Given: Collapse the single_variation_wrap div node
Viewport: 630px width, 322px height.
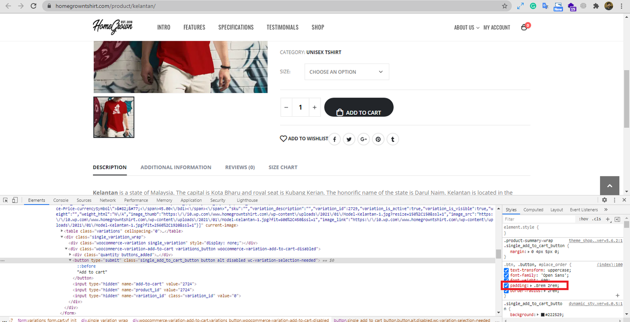Looking at the screenshot, I should tap(62, 237).
